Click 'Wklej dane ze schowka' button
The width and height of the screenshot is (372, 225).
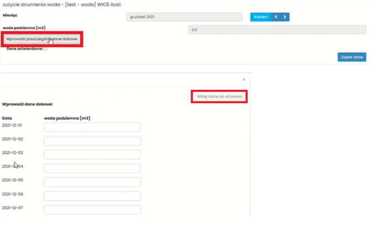tap(219, 96)
